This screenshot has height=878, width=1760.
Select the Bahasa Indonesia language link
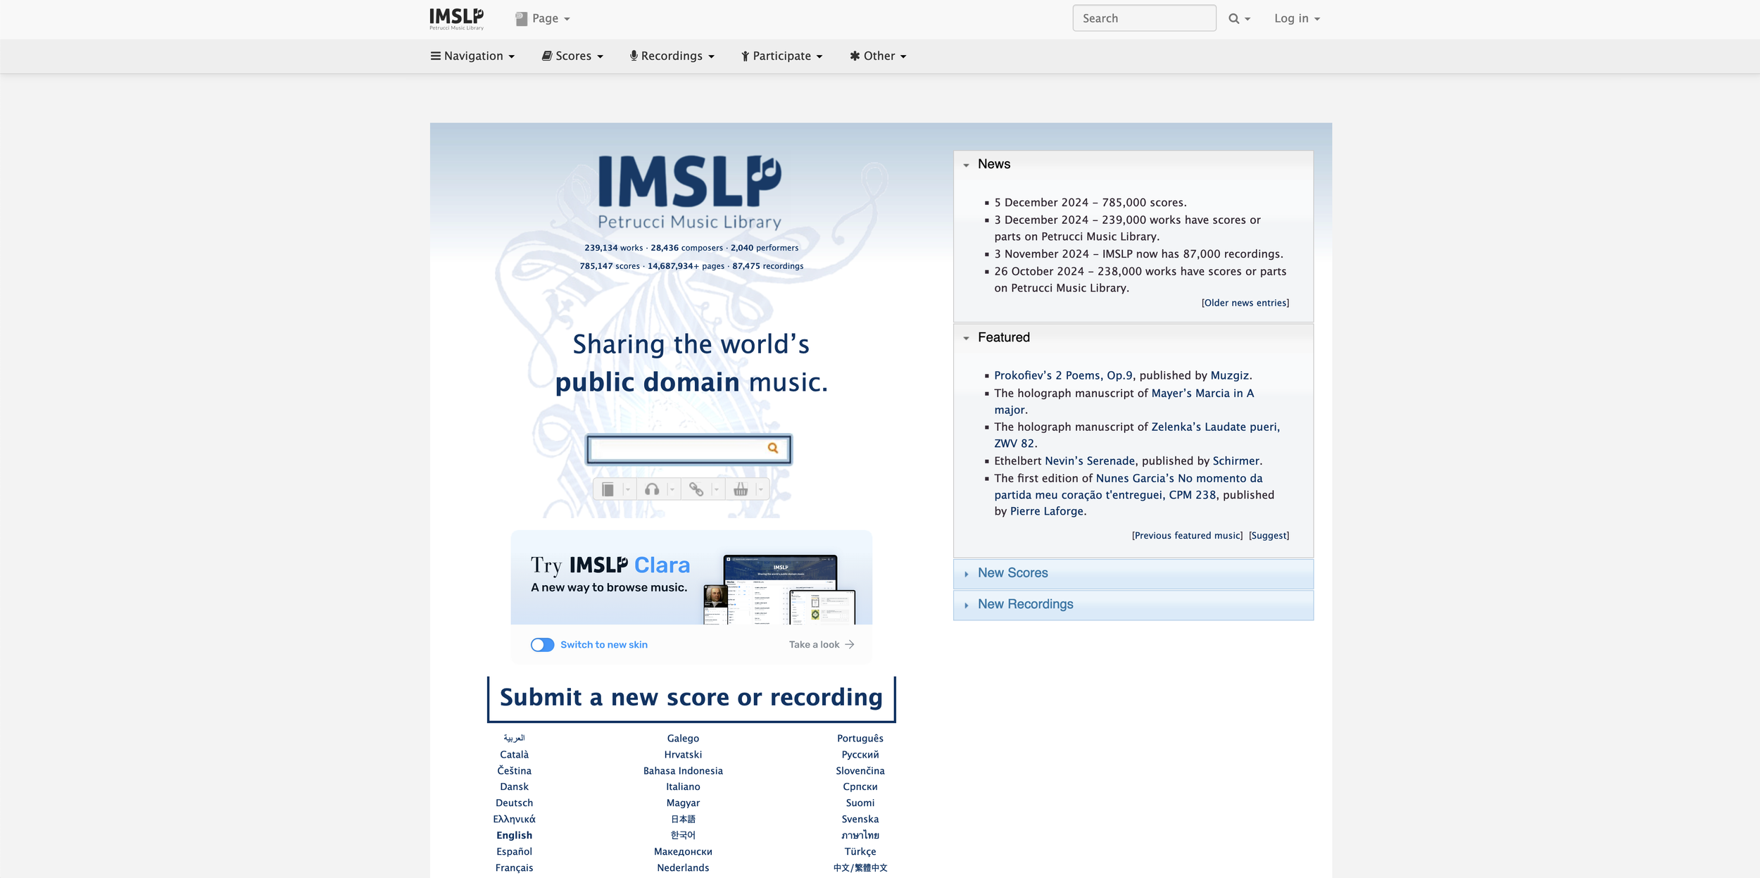point(683,770)
